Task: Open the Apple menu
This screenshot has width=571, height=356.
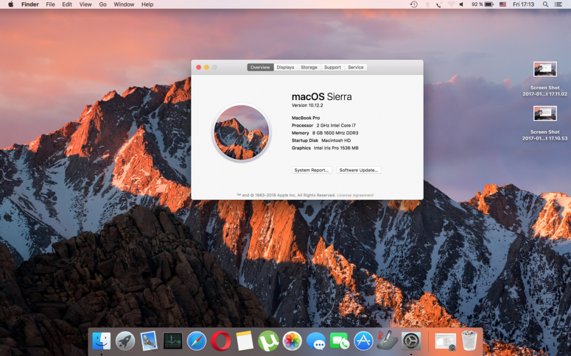Action: [10, 4]
